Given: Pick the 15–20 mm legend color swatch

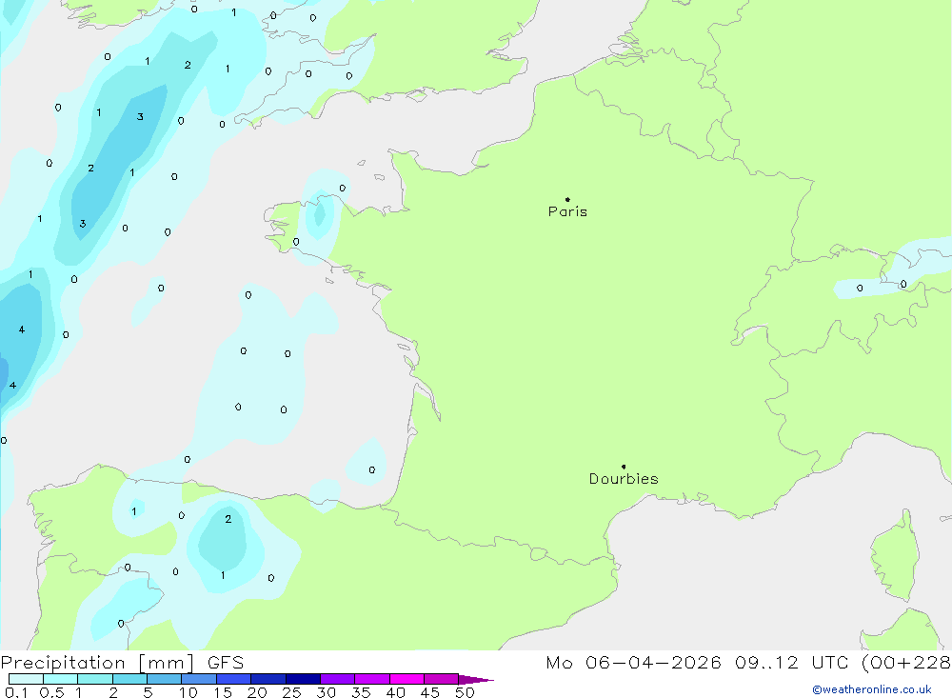Looking at the screenshot, I should point(234,679).
